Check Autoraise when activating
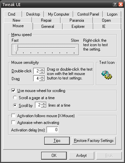This screenshot has width=125, height=163. pos(13,122)
